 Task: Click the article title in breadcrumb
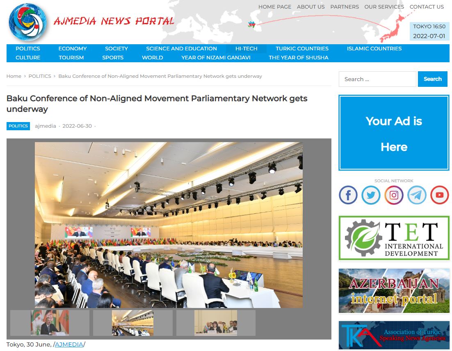160,76
